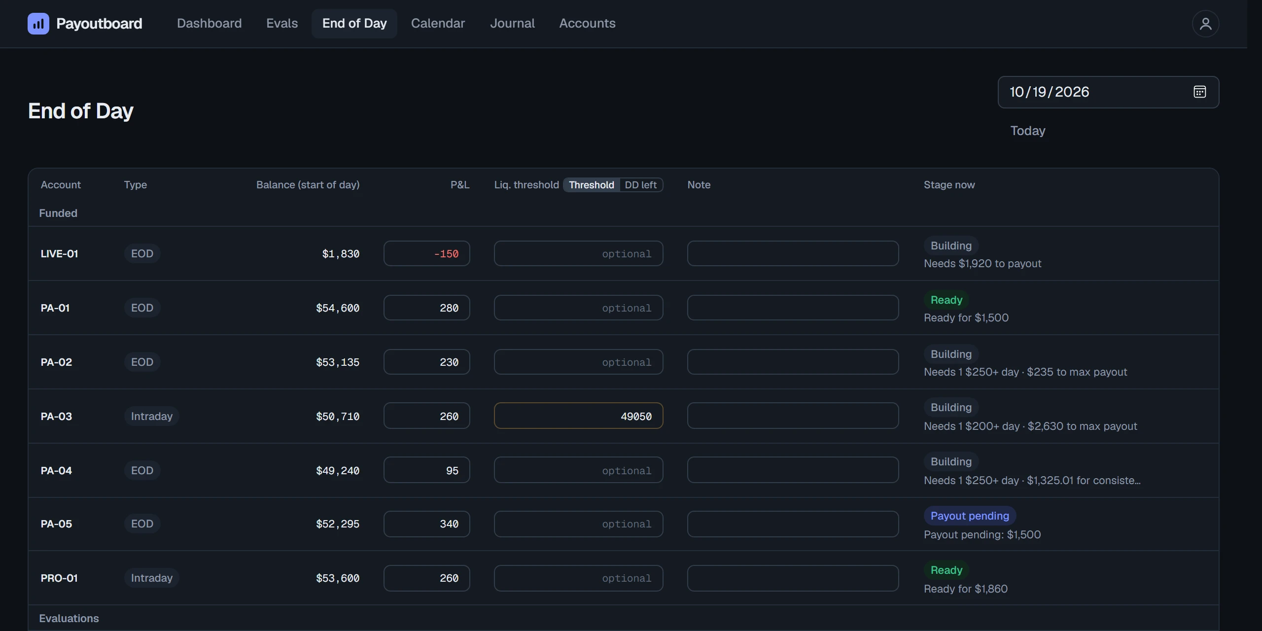Edit LIVE-01 P&L field showing -150
The height and width of the screenshot is (631, 1262).
(426, 253)
